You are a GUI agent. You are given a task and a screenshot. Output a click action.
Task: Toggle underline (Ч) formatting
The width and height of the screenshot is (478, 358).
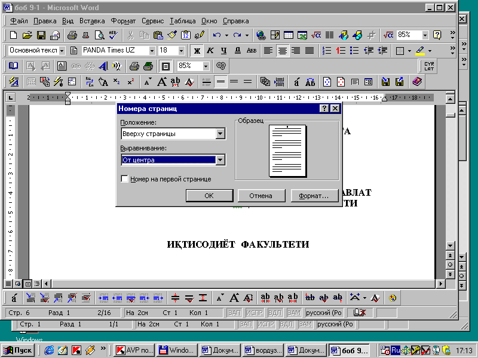tap(223, 51)
